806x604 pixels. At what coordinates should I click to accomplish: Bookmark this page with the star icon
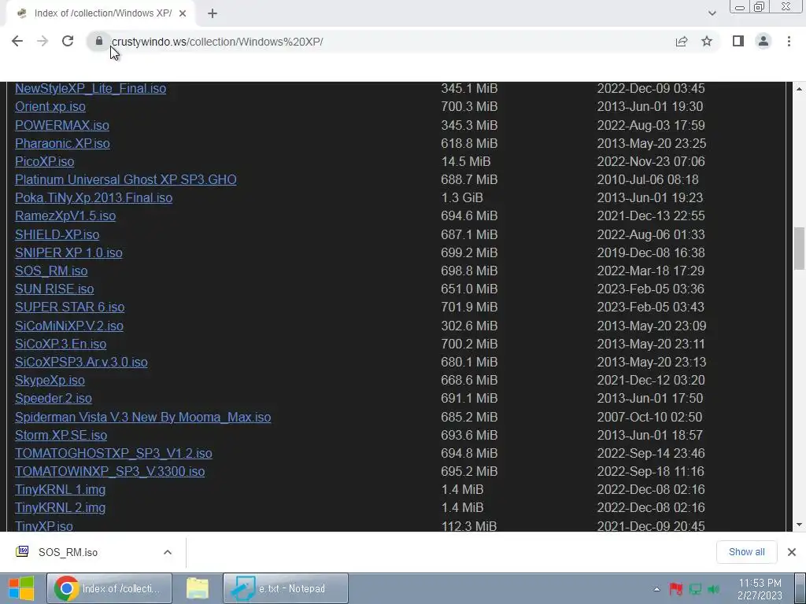[x=707, y=41]
